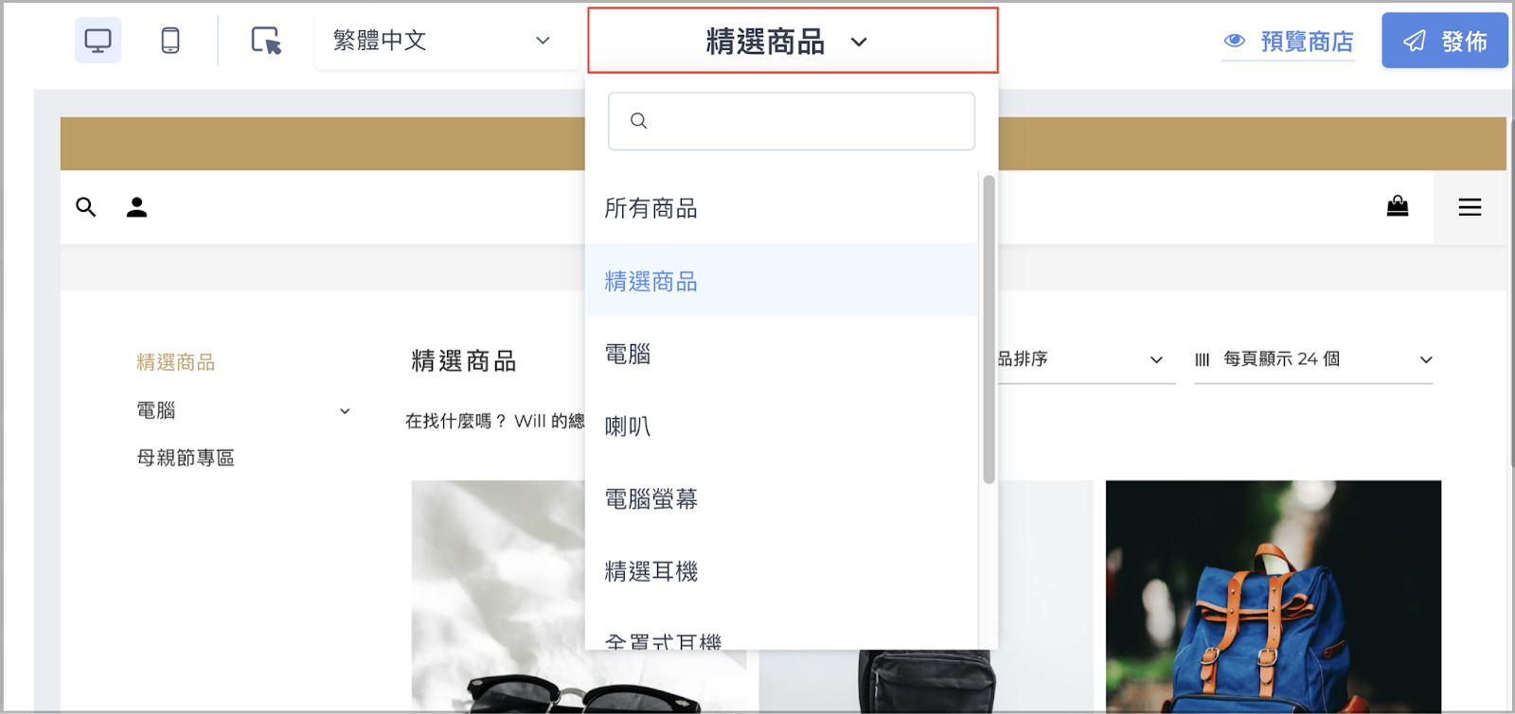
Task: Open the shopping bag cart icon
Action: [x=1398, y=206]
